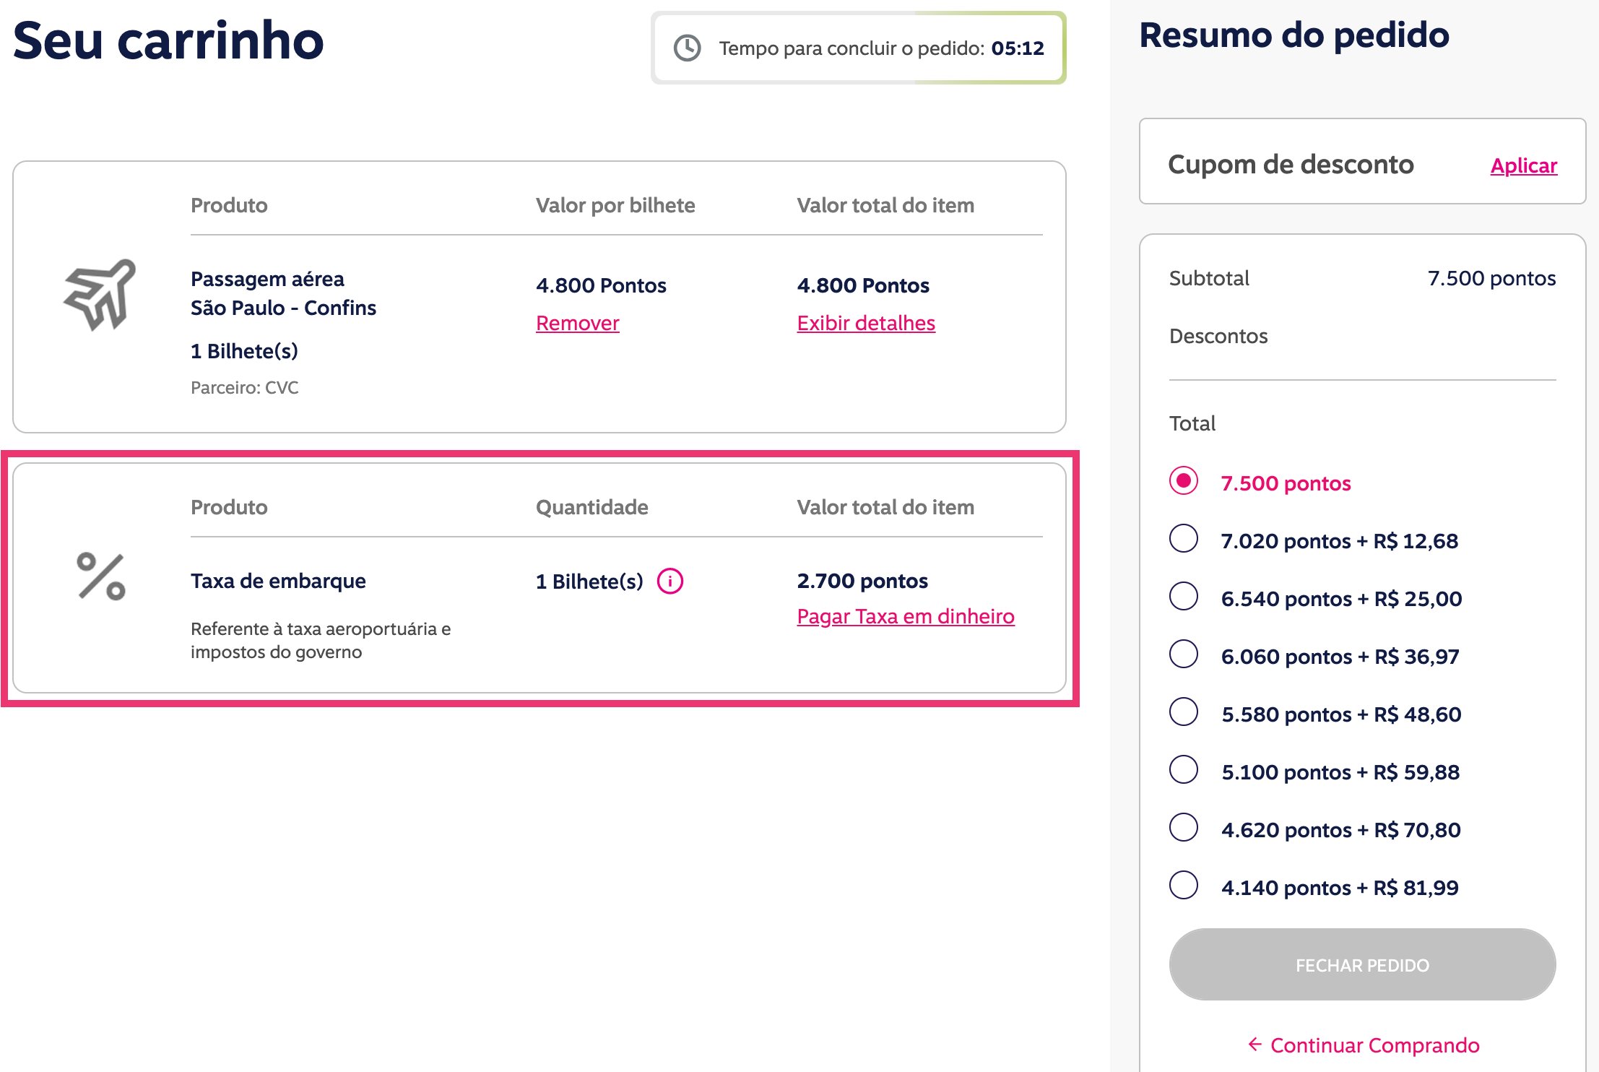This screenshot has height=1072, width=1599.
Task: Click Continuar Comprando link
Action: click(1374, 1045)
